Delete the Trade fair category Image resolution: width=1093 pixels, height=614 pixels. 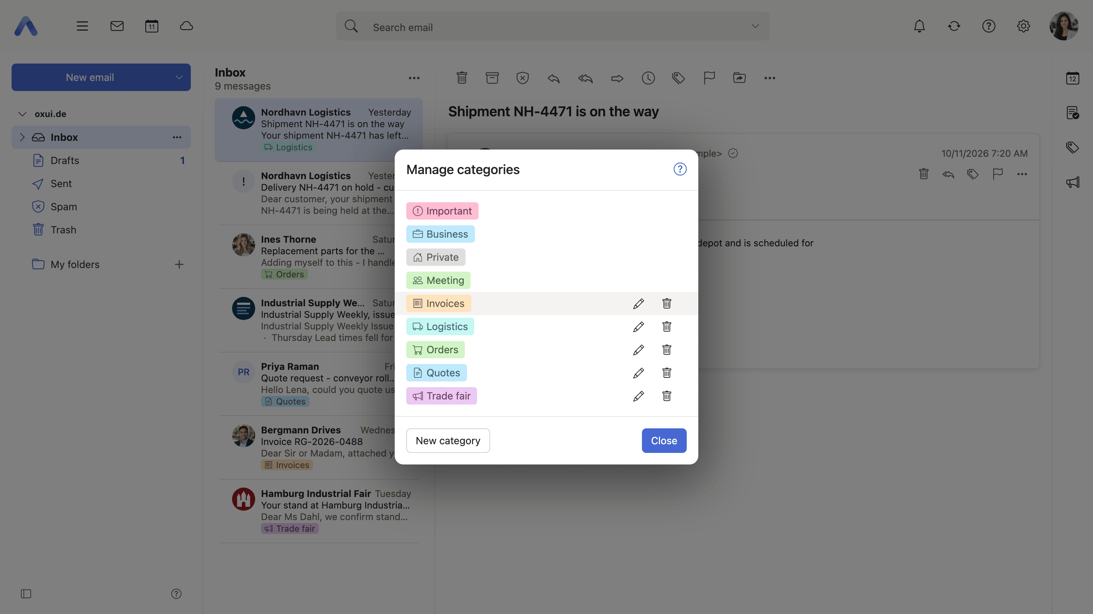(x=666, y=396)
